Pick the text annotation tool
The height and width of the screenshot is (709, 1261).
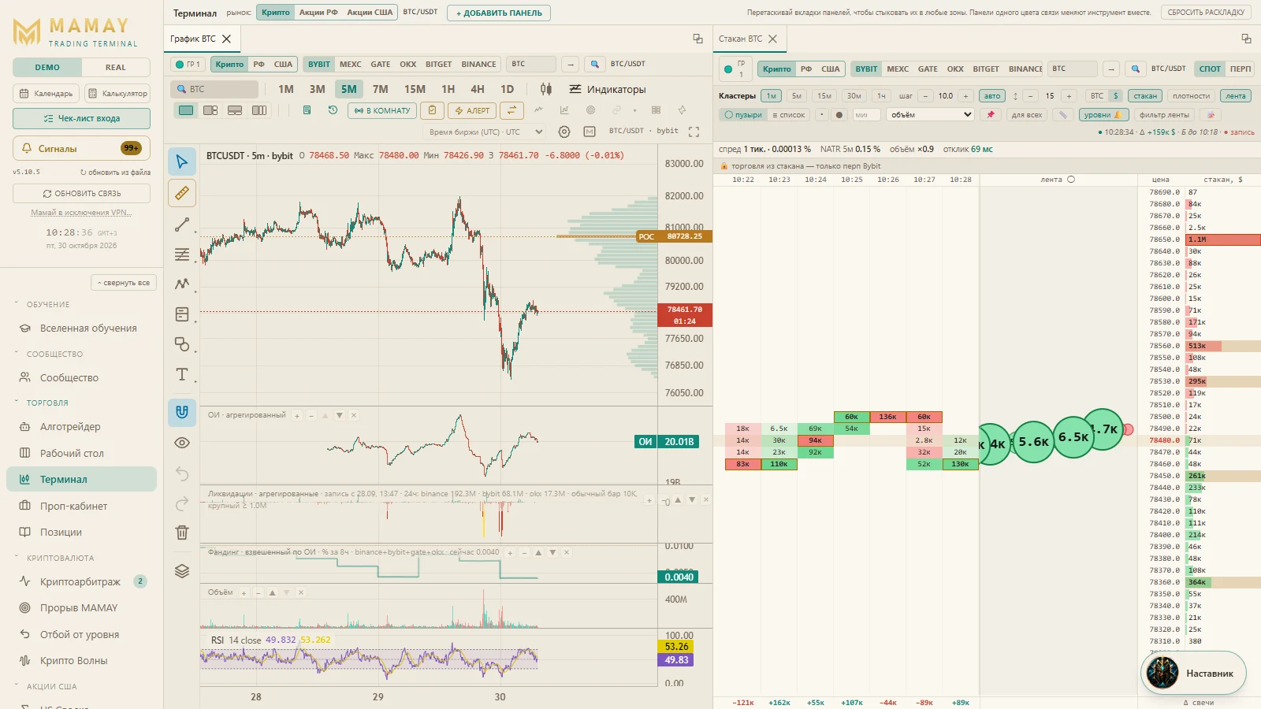[x=182, y=374]
